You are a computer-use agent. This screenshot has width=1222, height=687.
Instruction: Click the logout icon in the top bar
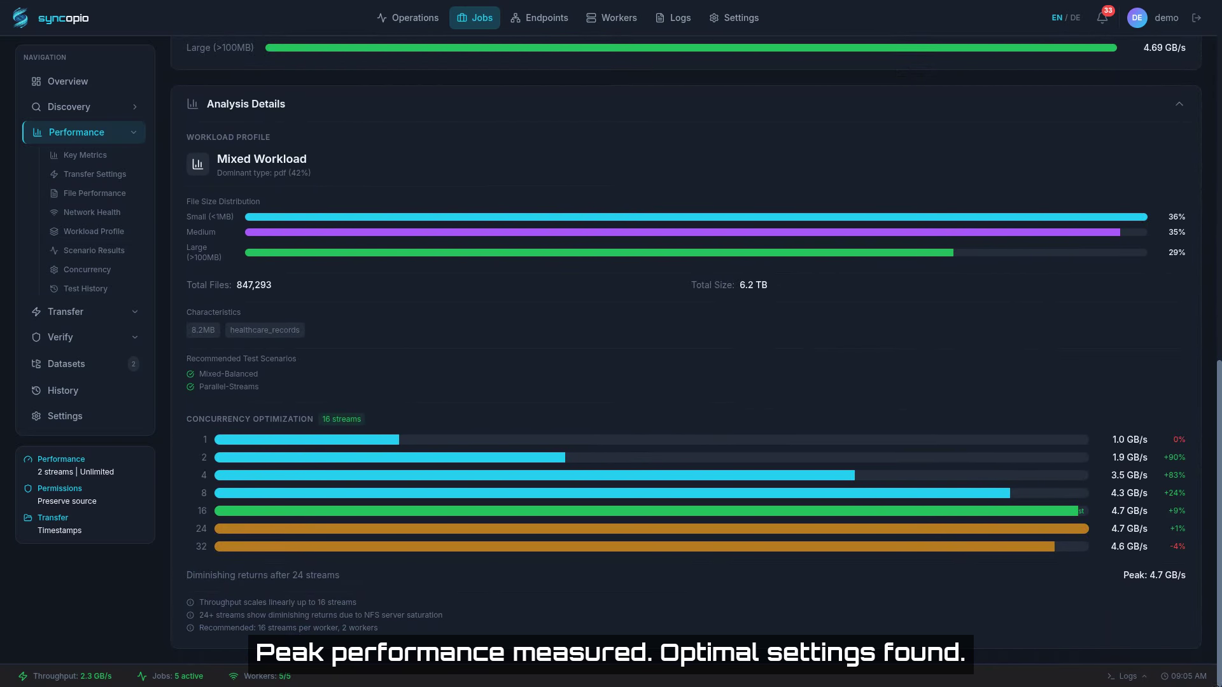(x=1197, y=17)
